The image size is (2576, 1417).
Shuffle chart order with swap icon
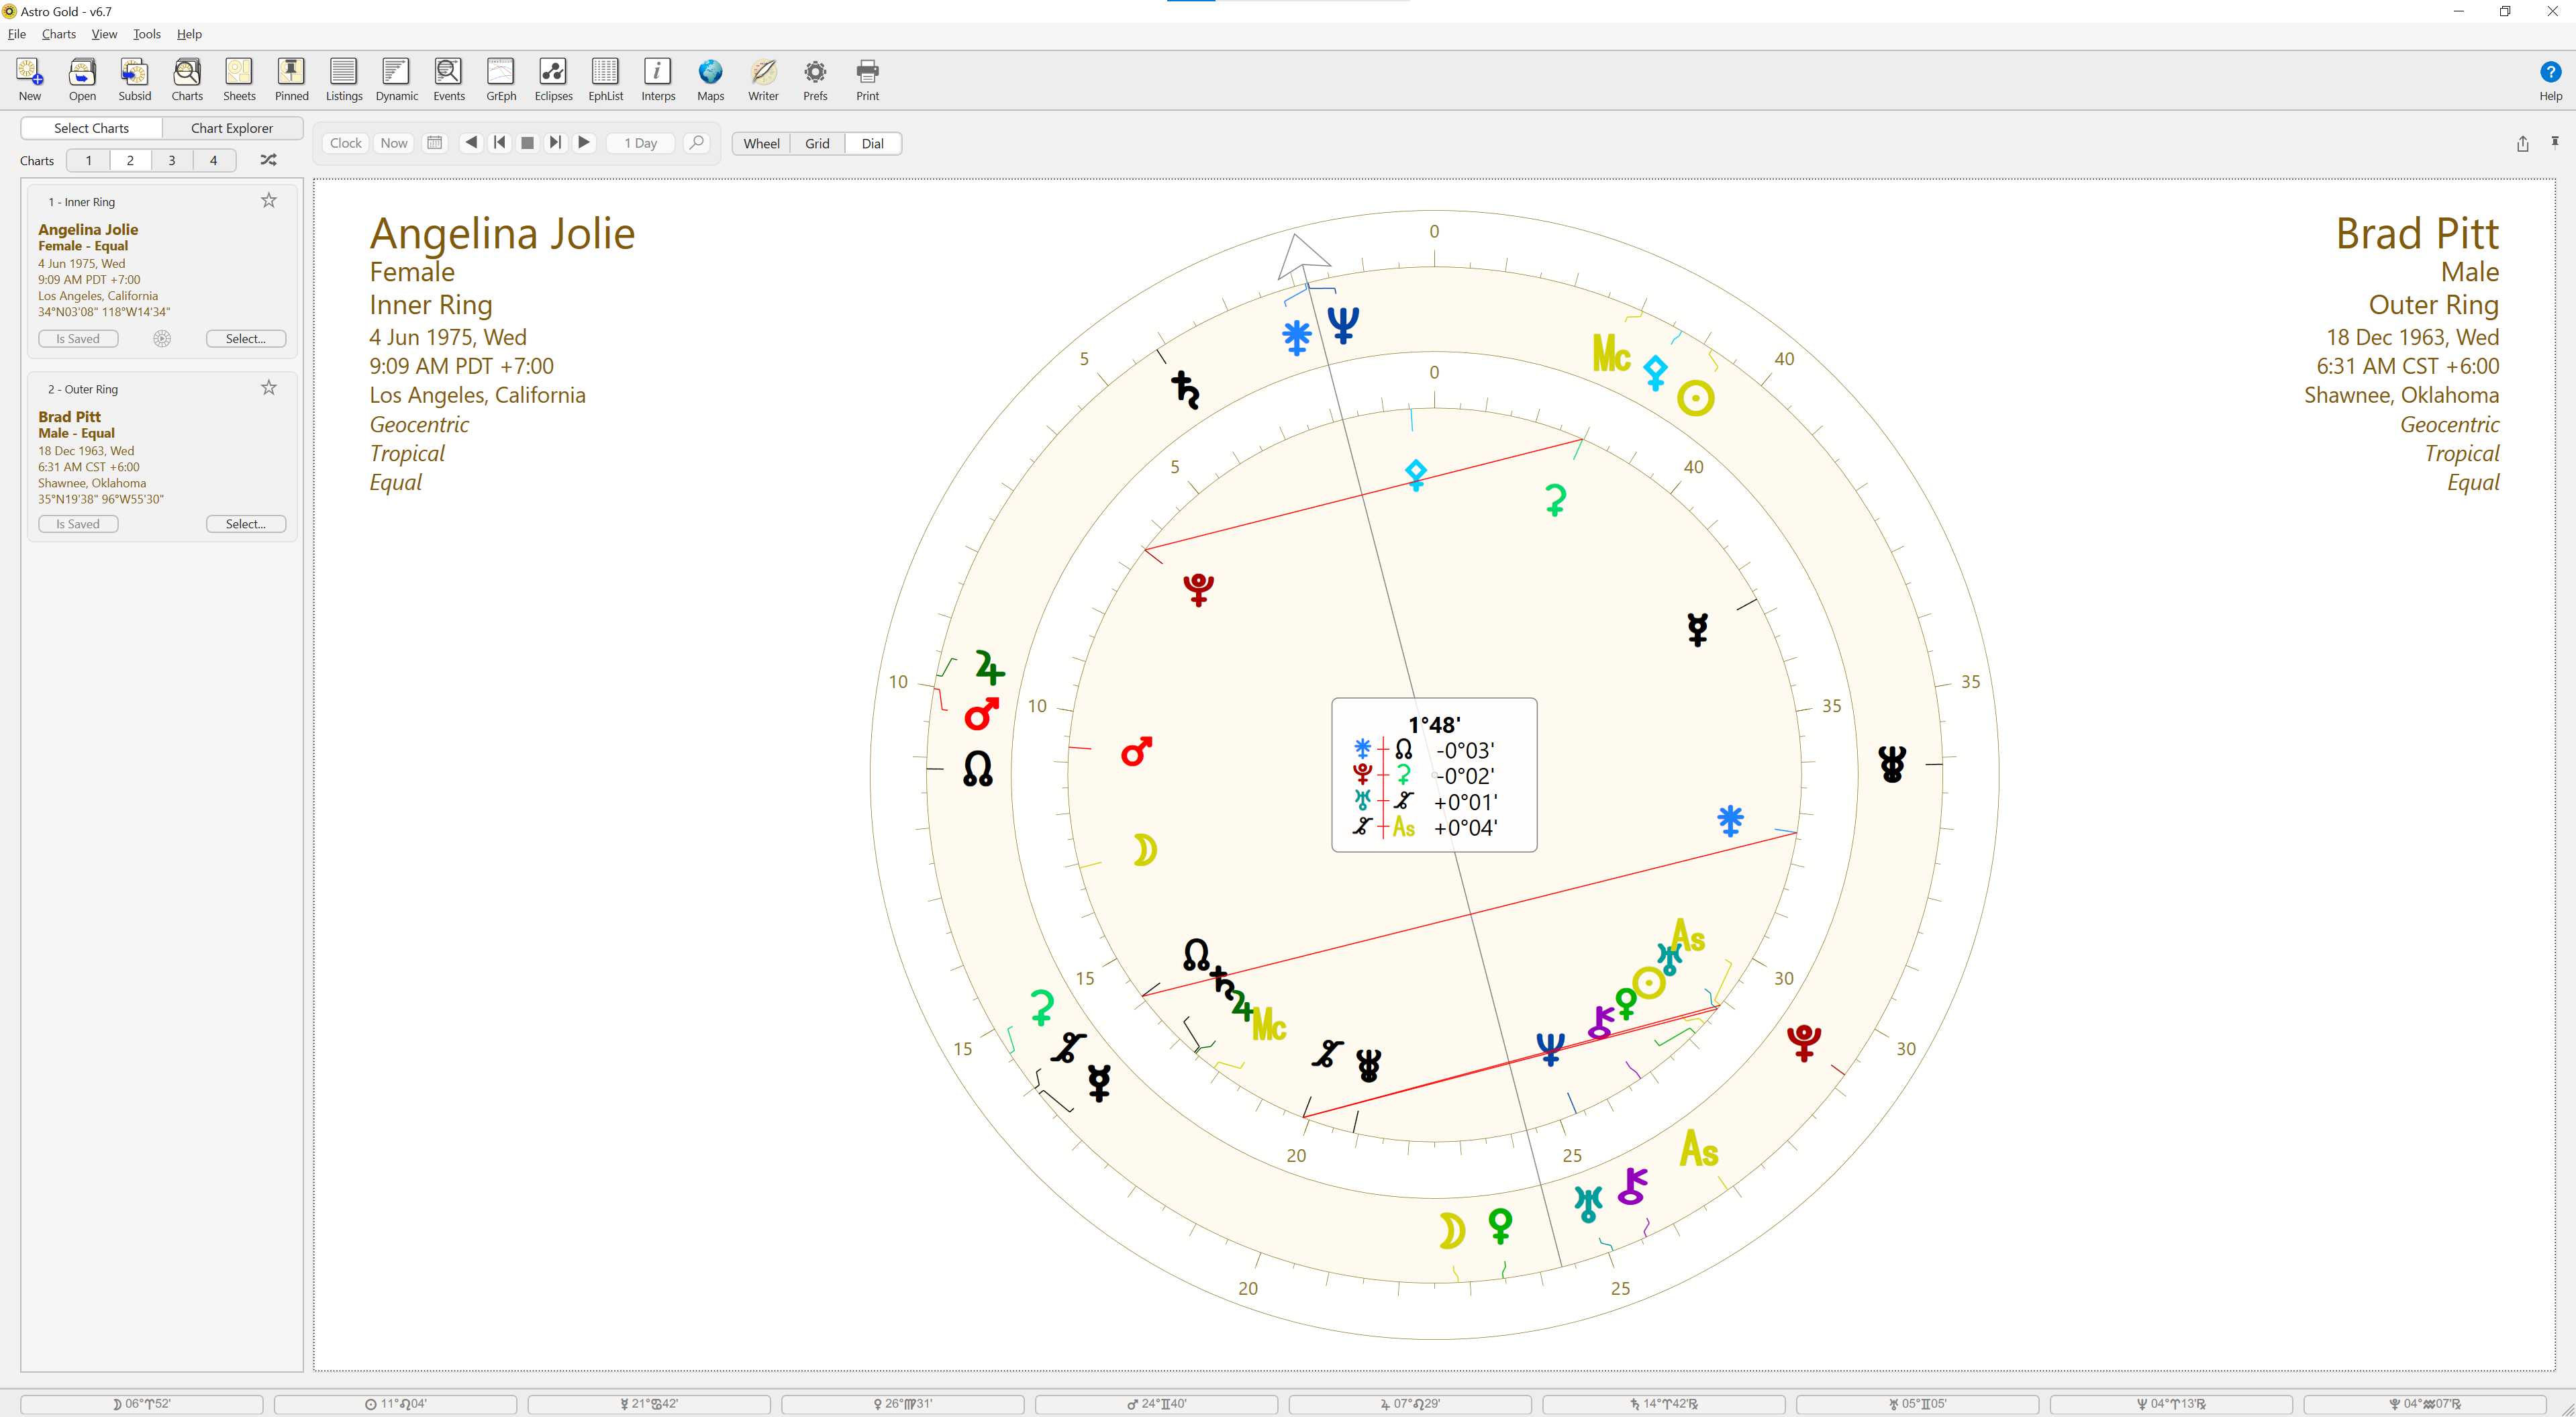pos(268,160)
